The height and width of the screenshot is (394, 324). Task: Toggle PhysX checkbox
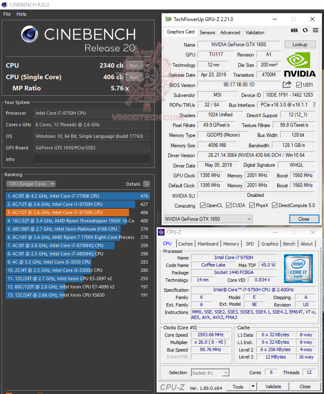click(x=252, y=205)
